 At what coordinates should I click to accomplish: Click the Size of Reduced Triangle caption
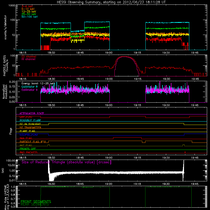(66, 162)
